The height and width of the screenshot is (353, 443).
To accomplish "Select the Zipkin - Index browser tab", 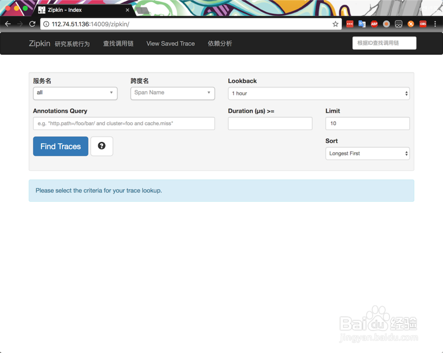I will [x=85, y=10].
